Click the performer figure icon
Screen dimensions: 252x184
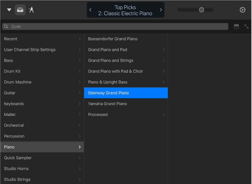pos(31,10)
